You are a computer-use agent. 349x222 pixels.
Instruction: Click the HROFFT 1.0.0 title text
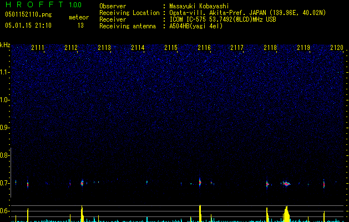pos(44,4)
